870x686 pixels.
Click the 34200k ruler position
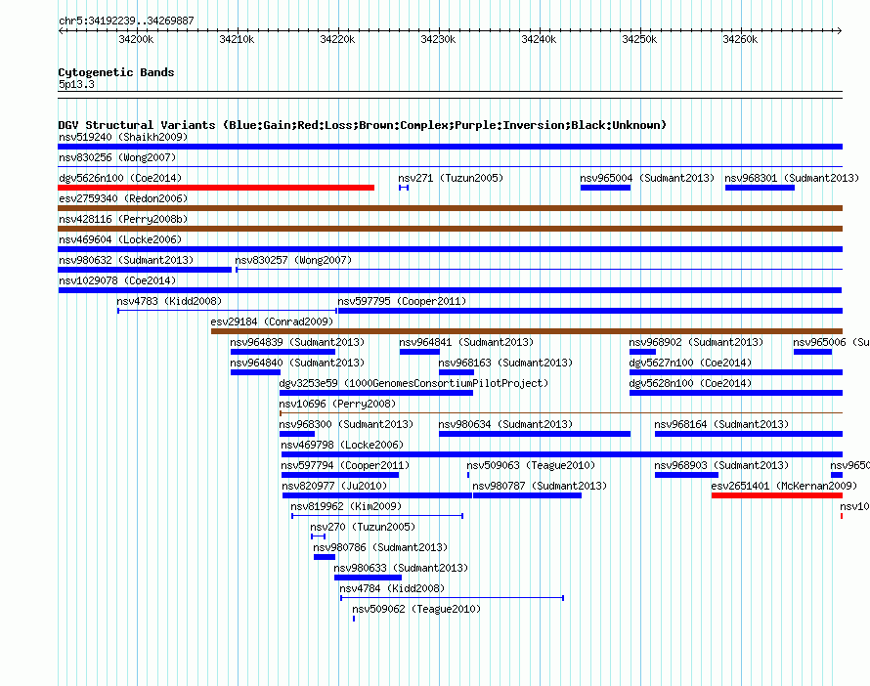pos(137,39)
